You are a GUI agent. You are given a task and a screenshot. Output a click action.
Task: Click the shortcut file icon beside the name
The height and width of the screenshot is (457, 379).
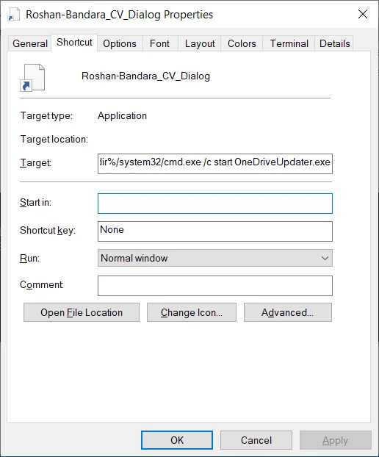pyautogui.click(x=32, y=78)
